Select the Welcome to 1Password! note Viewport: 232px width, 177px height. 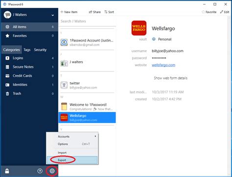87,107
